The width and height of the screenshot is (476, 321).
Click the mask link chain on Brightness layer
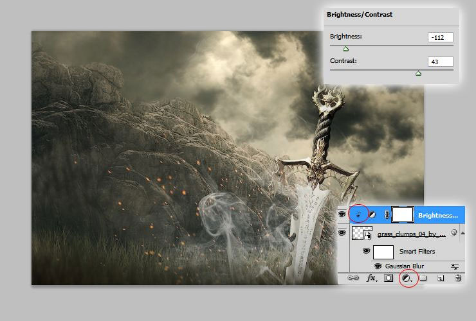(x=387, y=215)
